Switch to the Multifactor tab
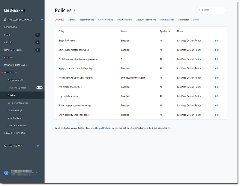The image size is (240, 186). pyautogui.click(x=184, y=20)
